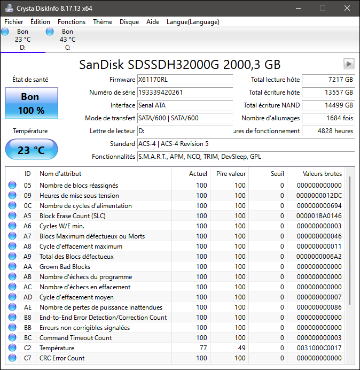This screenshot has height=370, width=360.
Task: Click the Actuel column header
Action: point(191,174)
